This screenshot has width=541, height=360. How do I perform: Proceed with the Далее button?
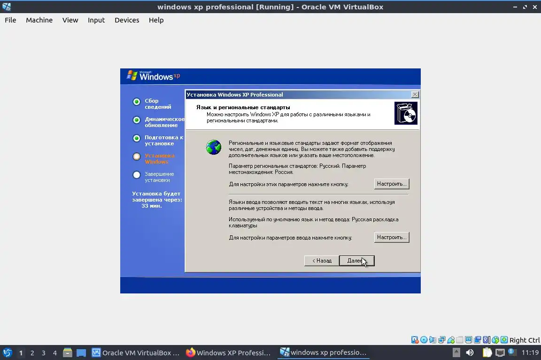[357, 261]
